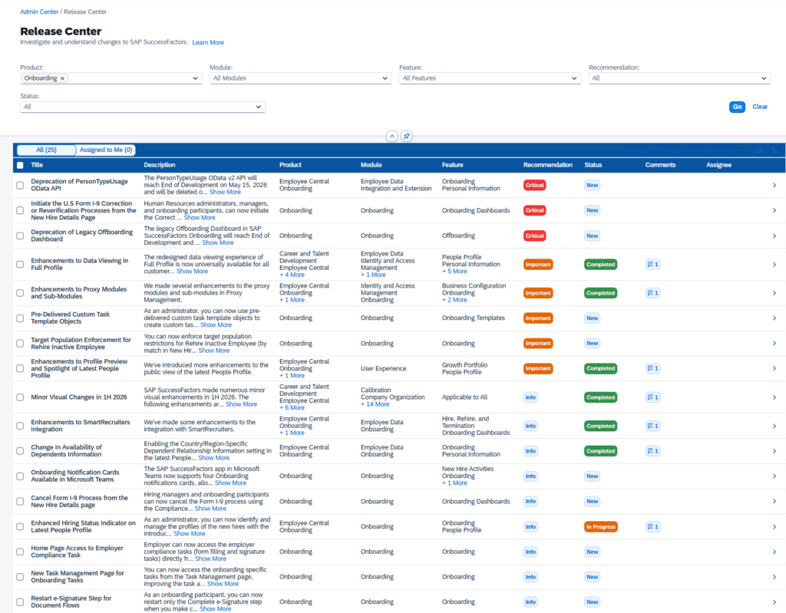Image resolution: width=786 pixels, height=613 pixels.
Task: Select checkbox for Enhanced Hiring Status Indicator row
Action: click(20, 527)
